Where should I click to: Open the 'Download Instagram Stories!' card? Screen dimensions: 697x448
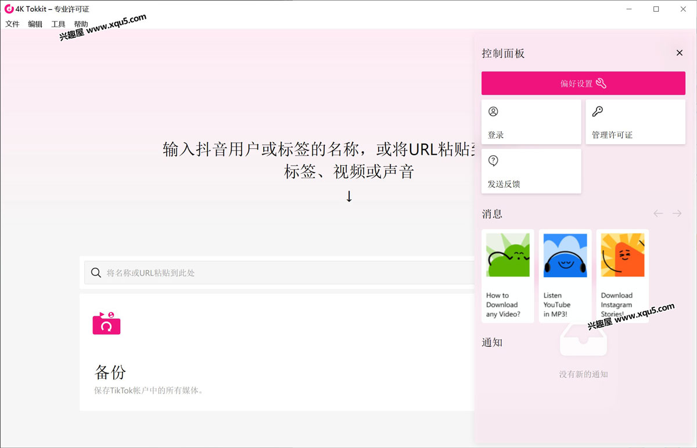622,276
